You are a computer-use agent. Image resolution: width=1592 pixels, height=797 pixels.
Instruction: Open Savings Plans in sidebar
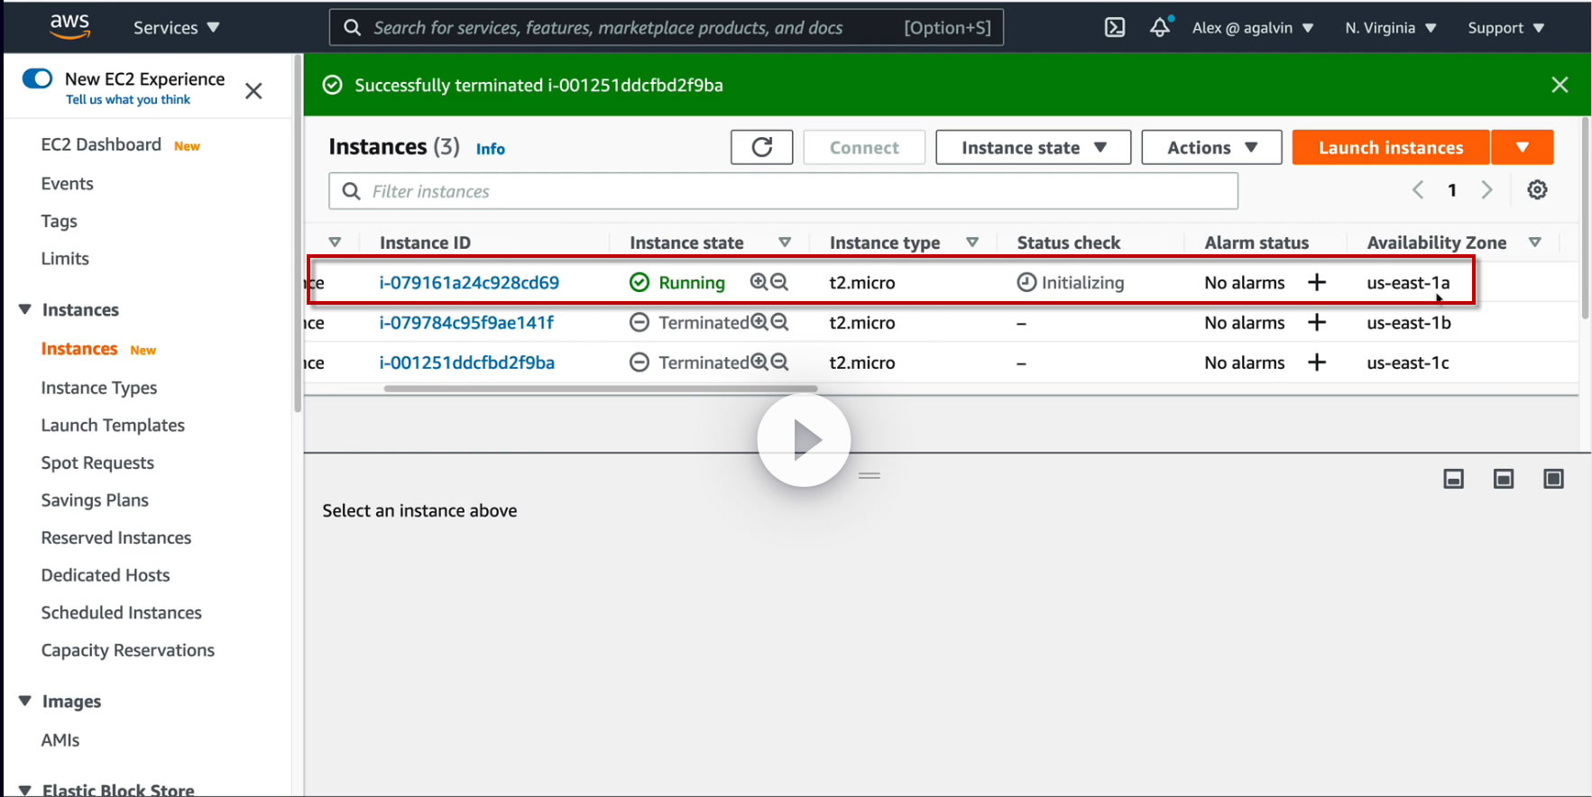pos(95,499)
